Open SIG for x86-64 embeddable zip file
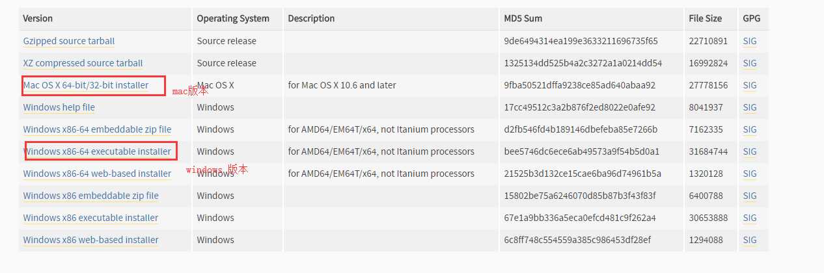This screenshot has width=824, height=273. (750, 129)
